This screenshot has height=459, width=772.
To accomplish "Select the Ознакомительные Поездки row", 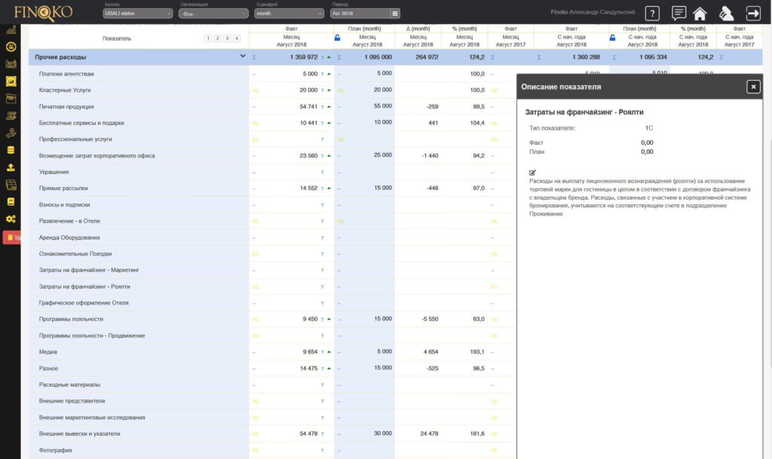I will pos(139,254).
